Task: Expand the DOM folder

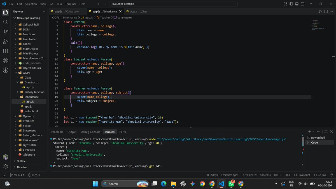Action: (29, 29)
